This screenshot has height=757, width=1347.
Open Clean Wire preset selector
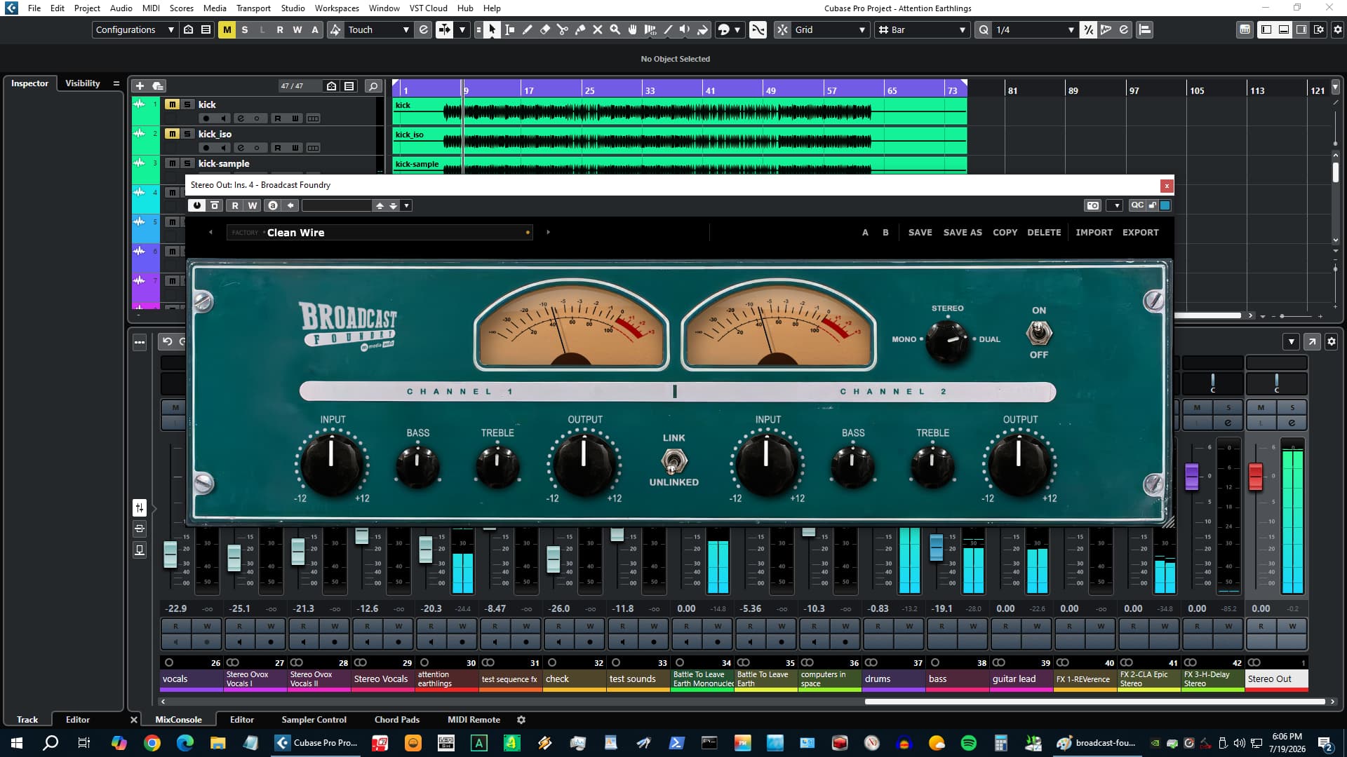[x=380, y=233]
